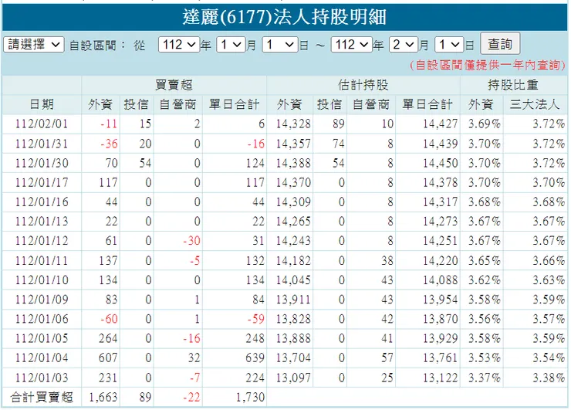Open the end month 2 dropdown
This screenshot has height=410, width=571.
(x=403, y=45)
